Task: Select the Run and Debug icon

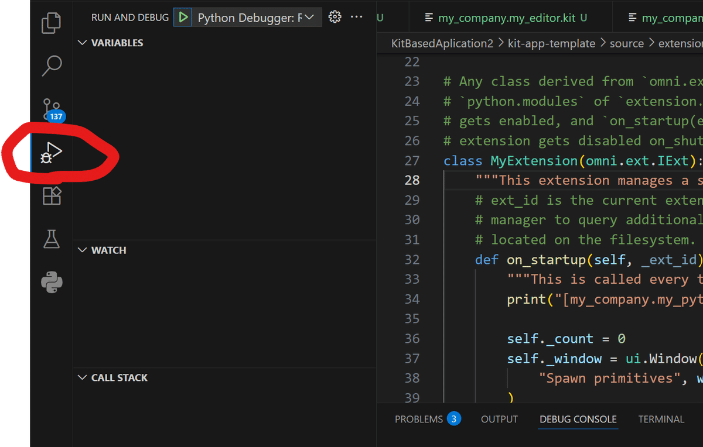Action: click(x=52, y=153)
